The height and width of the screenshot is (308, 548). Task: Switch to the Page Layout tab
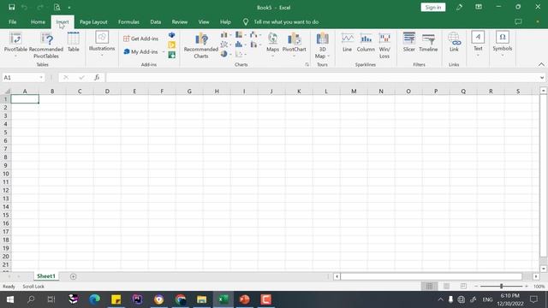(x=93, y=21)
